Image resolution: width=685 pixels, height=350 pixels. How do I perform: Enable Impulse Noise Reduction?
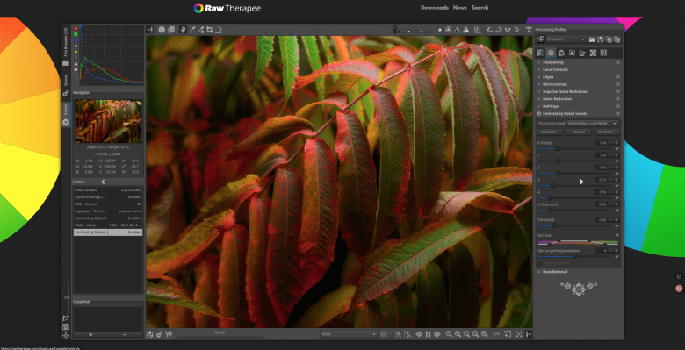tap(539, 91)
